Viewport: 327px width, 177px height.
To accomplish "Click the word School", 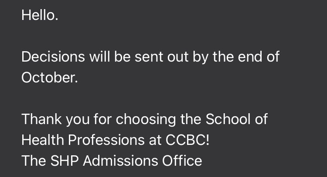I will pos(228,119).
